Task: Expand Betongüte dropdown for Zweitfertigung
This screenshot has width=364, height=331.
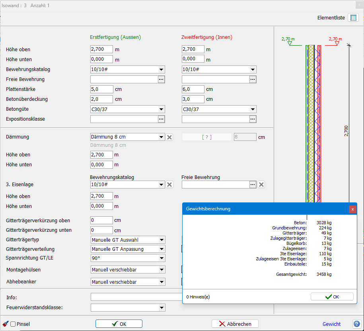Action: click(x=253, y=109)
